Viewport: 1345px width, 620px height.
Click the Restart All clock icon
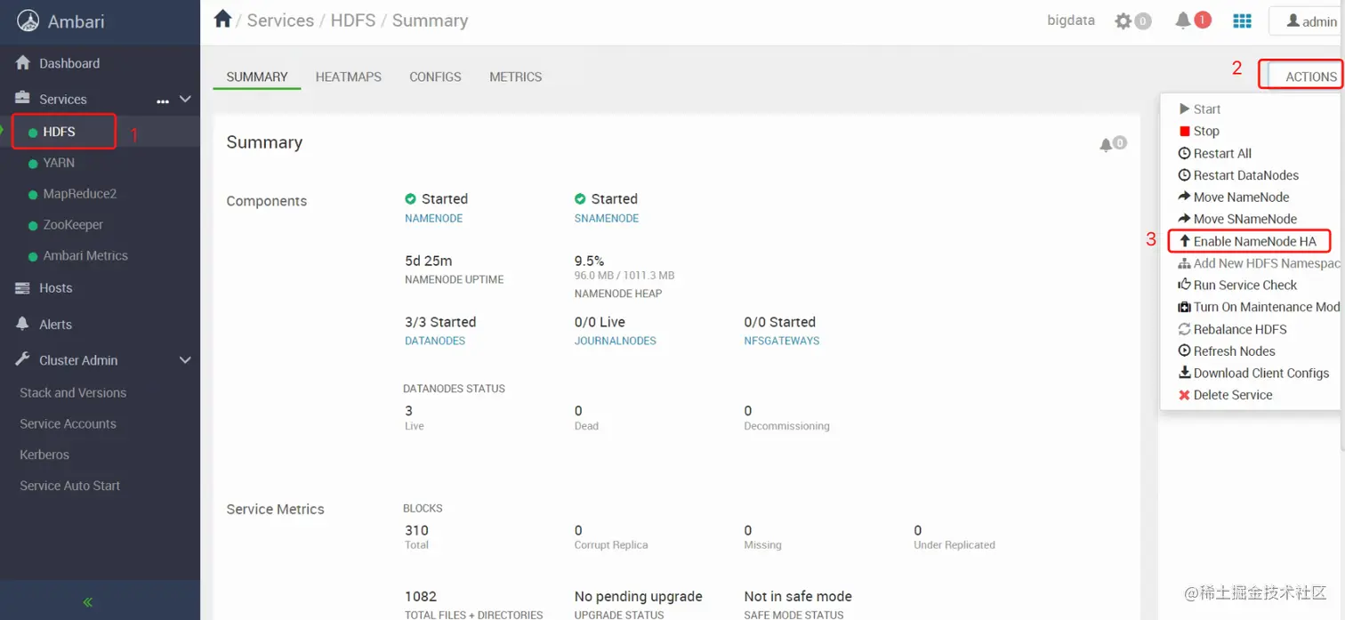tap(1184, 153)
